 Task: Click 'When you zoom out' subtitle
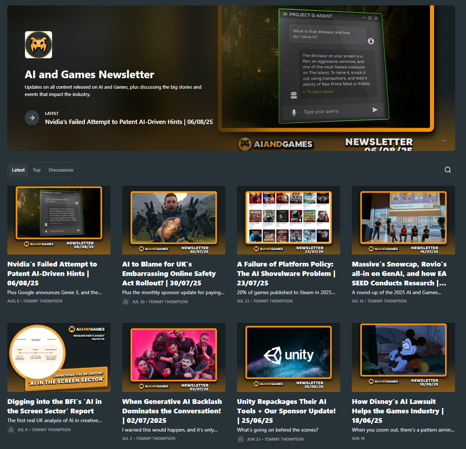click(403, 430)
